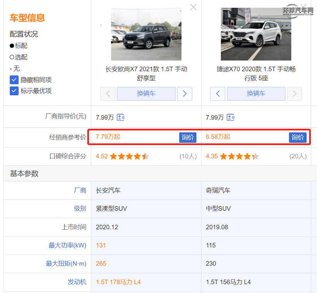Click the 厂商指导价(元) row label
Viewport: 317px width, 293px height.
point(66,116)
